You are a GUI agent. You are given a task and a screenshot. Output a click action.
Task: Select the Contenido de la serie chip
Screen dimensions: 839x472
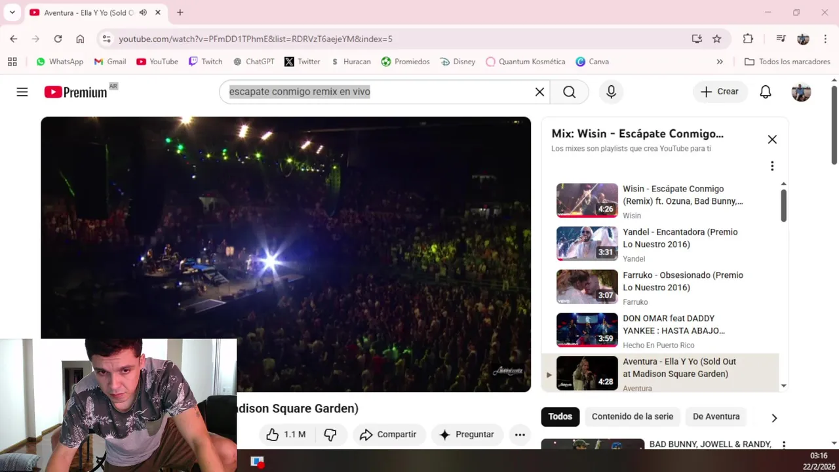tap(633, 417)
